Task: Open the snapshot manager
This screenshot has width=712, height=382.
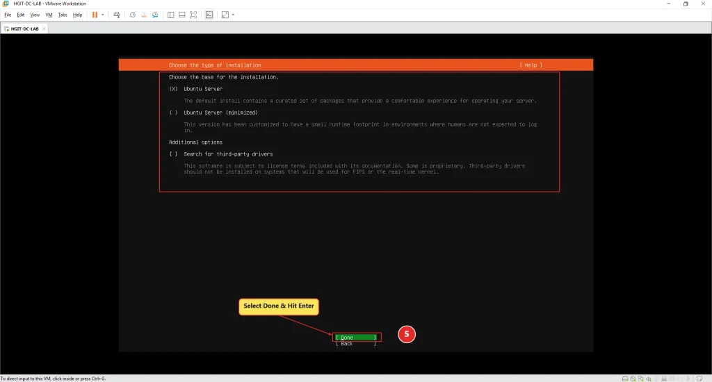Action: click(155, 15)
